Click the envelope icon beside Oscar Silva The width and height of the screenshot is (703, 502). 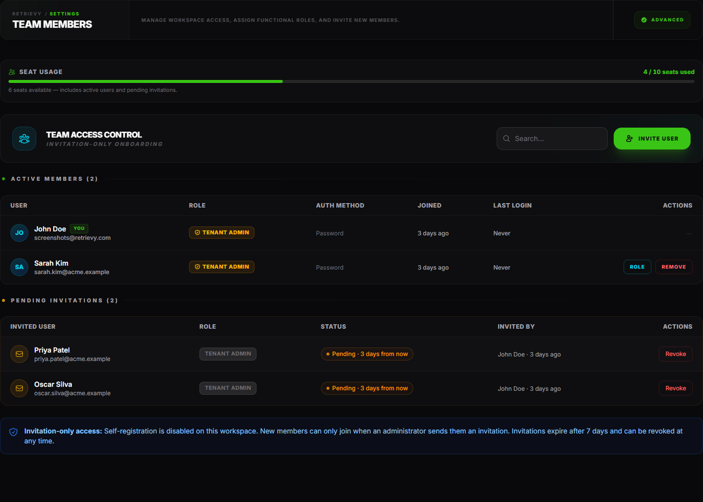coord(19,388)
